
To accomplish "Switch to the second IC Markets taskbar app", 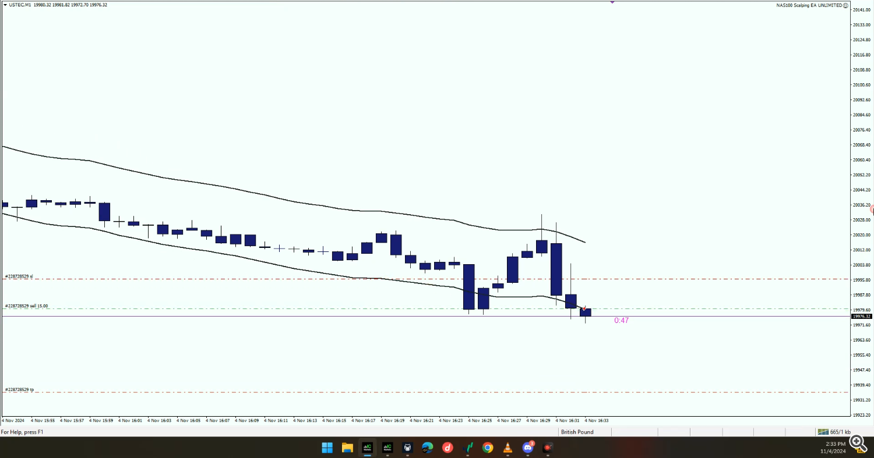I will pos(387,448).
